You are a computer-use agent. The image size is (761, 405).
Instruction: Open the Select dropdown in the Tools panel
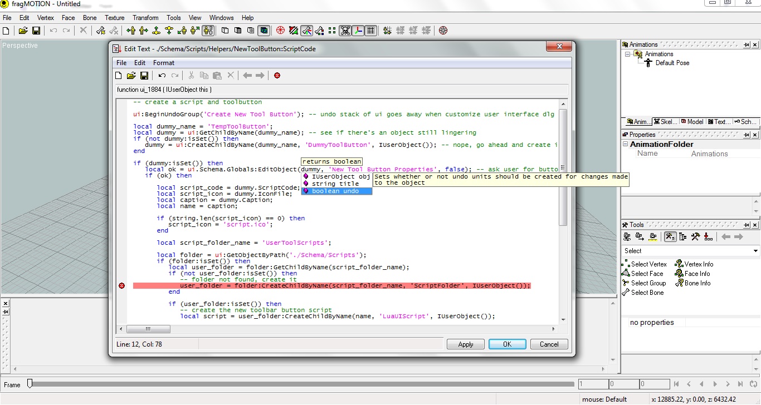pyautogui.click(x=755, y=251)
